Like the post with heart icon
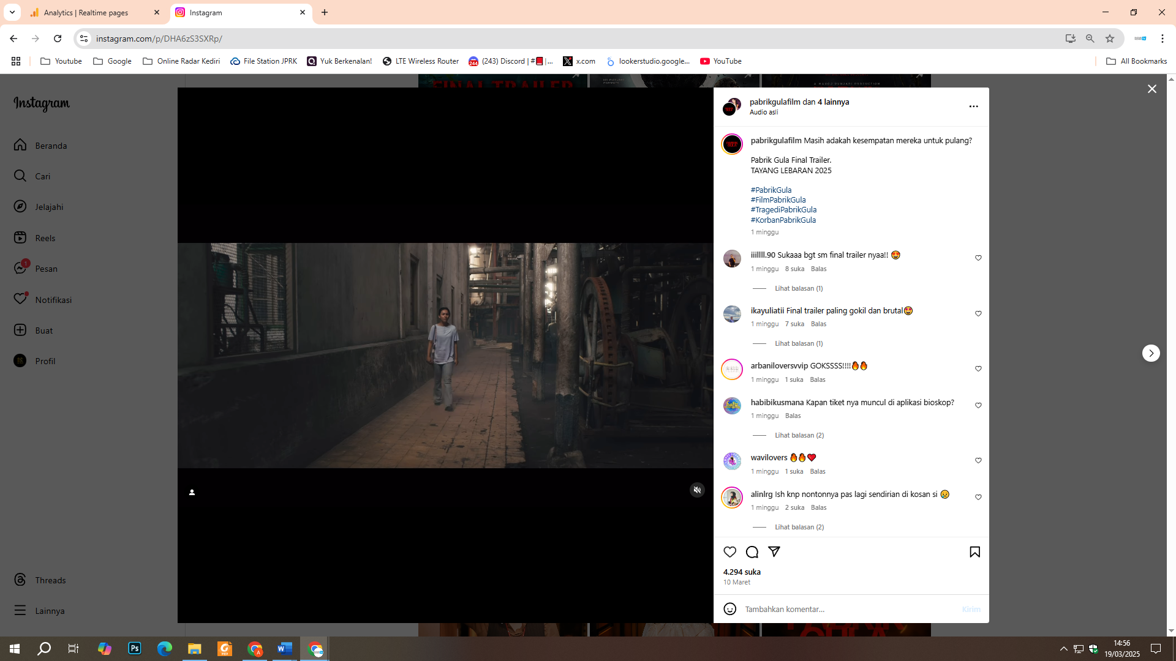This screenshot has width=1176, height=661. (730, 551)
